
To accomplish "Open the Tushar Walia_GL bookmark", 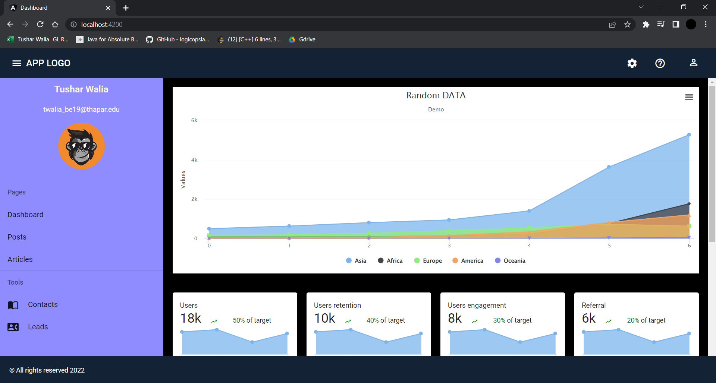I will [x=38, y=39].
